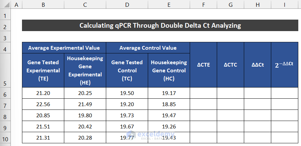Select the cell showing 19.73
Viewport: 301px width, 146px height.
pos(127,116)
